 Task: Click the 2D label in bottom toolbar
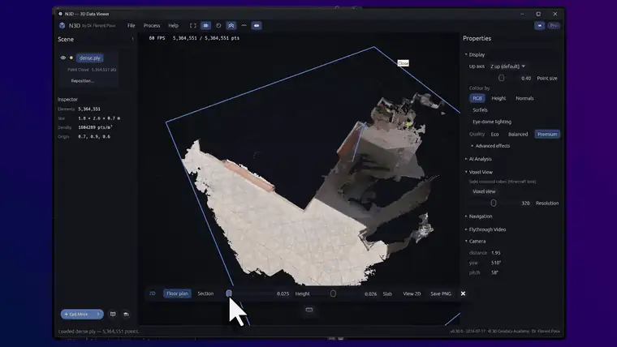[x=153, y=293]
